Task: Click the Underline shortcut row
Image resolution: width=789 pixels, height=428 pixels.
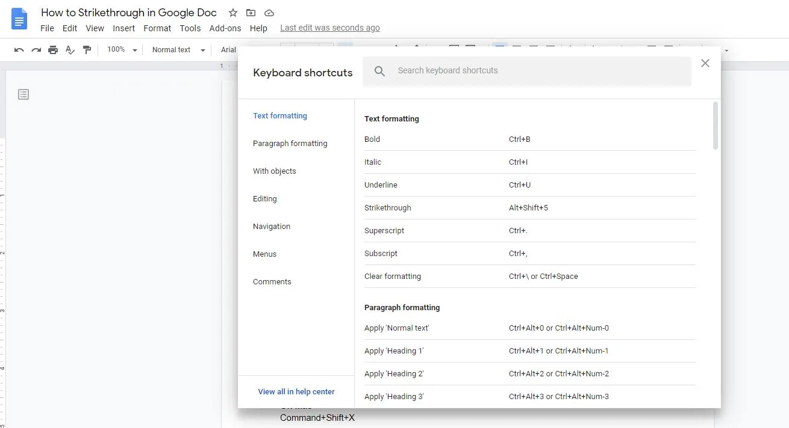Action: point(530,185)
